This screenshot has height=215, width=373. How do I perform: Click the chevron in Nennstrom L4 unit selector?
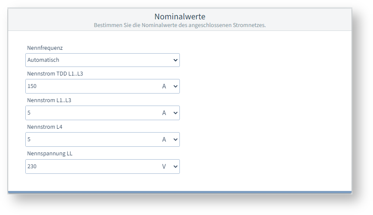(x=175, y=139)
